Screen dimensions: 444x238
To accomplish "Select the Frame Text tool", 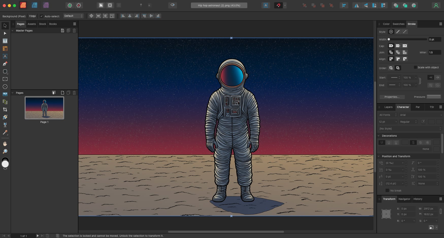I will coord(5,41).
